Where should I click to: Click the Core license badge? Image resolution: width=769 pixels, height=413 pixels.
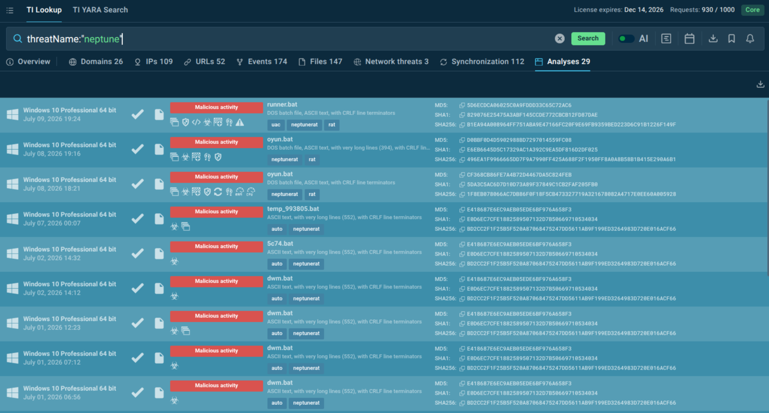753,10
